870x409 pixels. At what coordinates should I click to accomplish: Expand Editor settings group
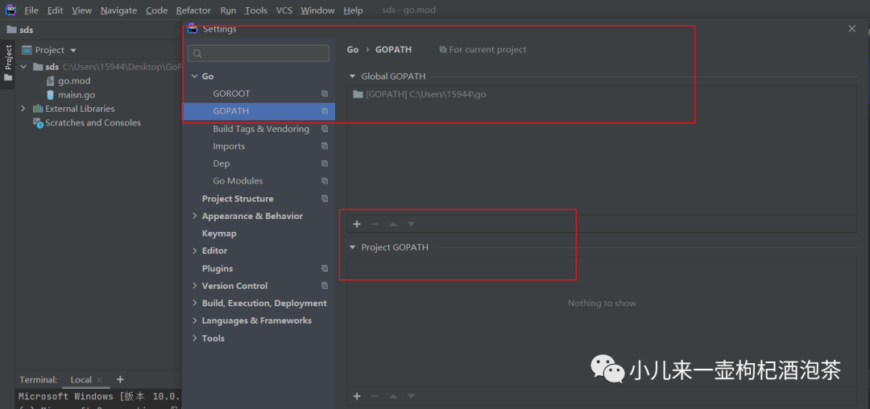(195, 251)
